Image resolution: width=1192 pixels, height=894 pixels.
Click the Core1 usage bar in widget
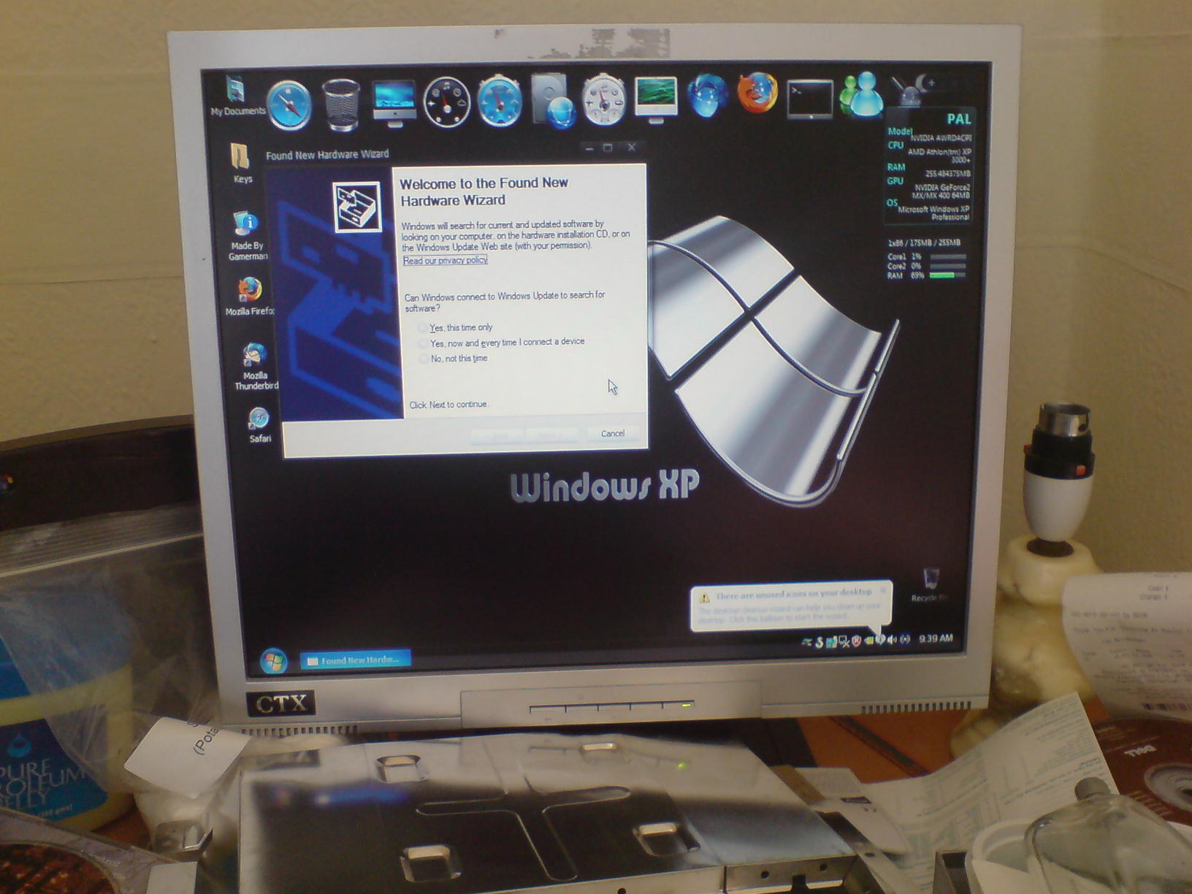click(947, 257)
